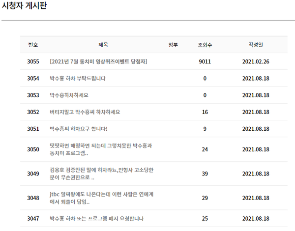Viewport: 295px width, 231px height.
Task: Open the 버티지말고 박수홍씨 하차하세요 post
Action: click(x=85, y=112)
